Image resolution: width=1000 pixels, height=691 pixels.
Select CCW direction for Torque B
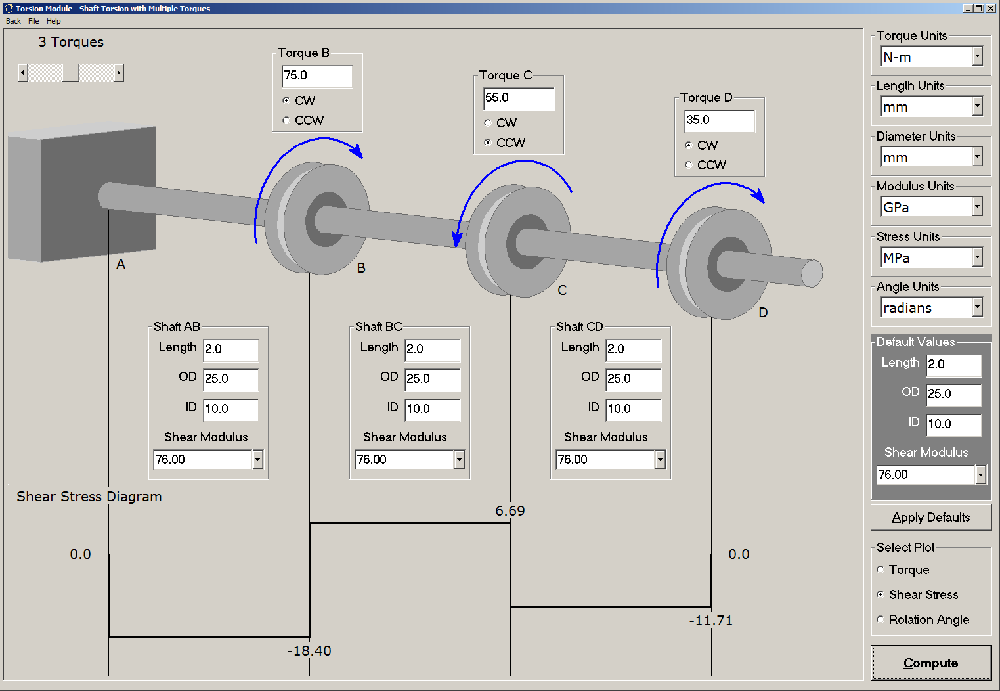point(286,120)
